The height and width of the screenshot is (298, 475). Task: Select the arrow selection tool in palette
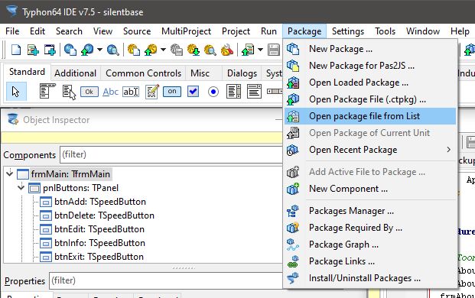point(16,92)
